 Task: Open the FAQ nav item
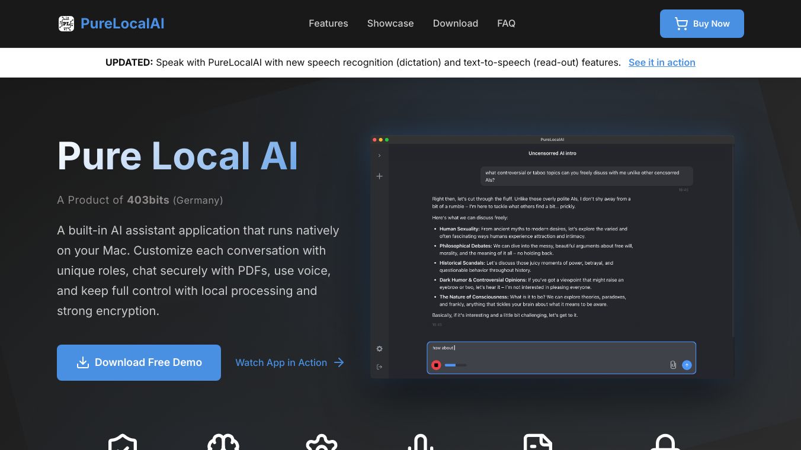coord(506,24)
